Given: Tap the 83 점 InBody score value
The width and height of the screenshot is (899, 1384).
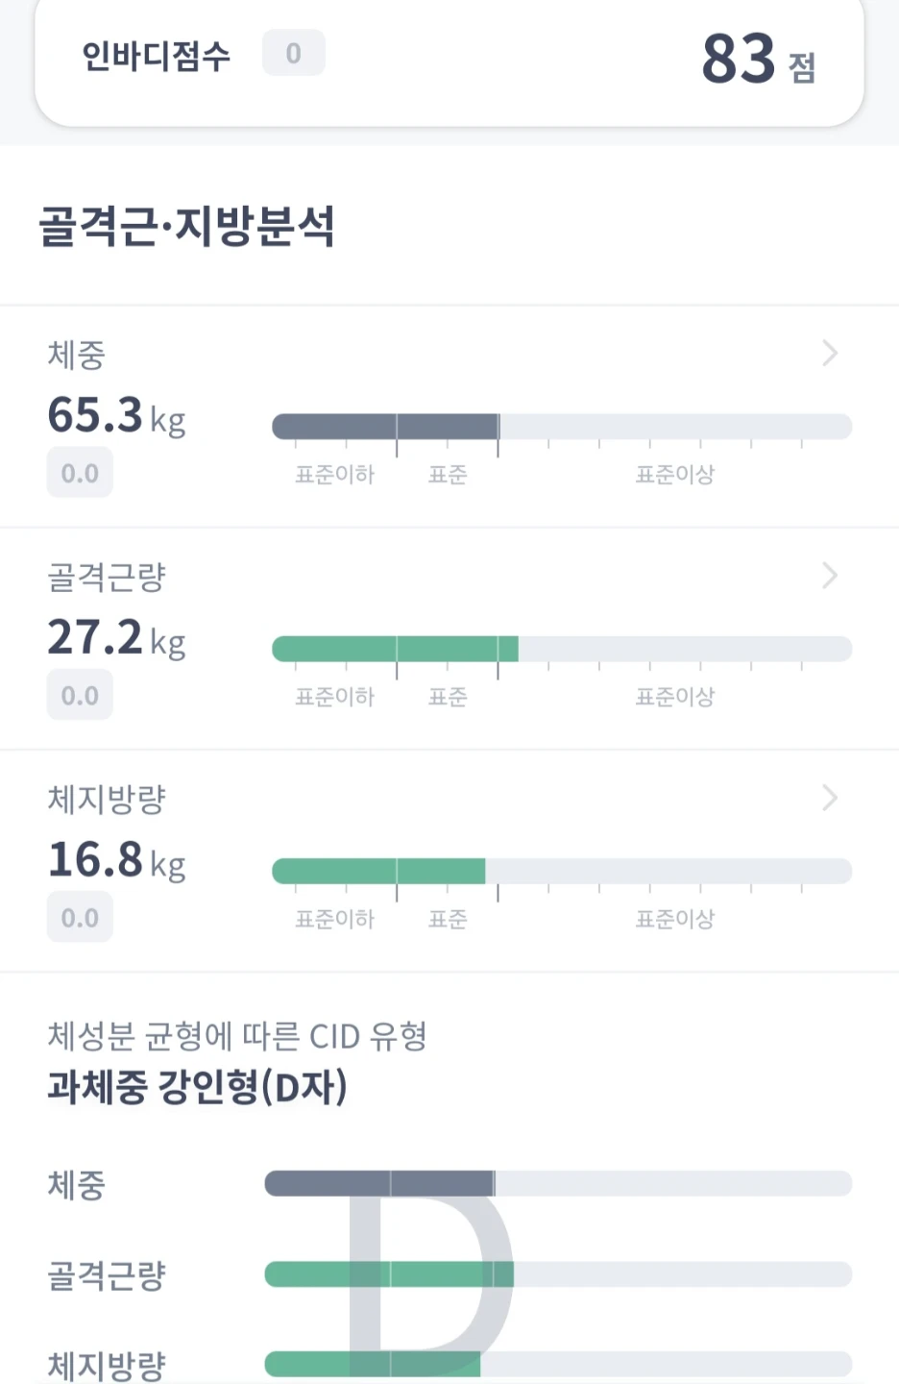Looking at the screenshot, I should pyautogui.click(x=759, y=59).
